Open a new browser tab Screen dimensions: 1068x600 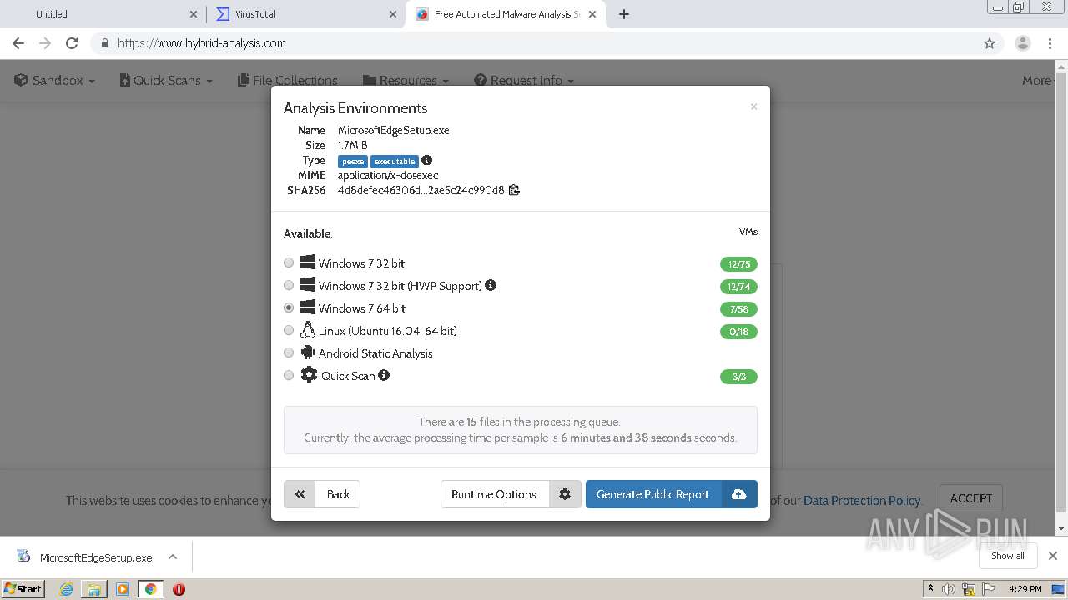click(624, 14)
